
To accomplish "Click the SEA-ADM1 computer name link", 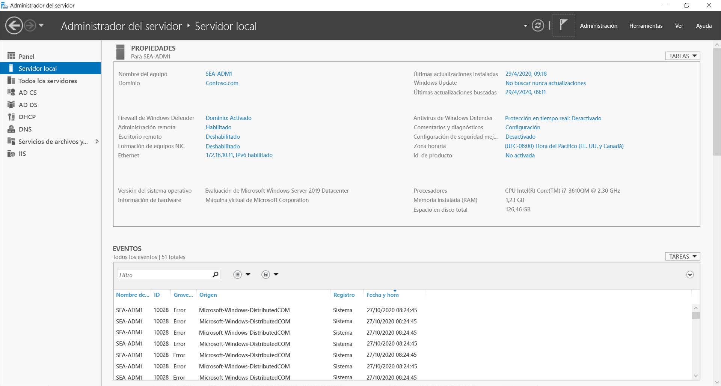I will click(x=219, y=73).
